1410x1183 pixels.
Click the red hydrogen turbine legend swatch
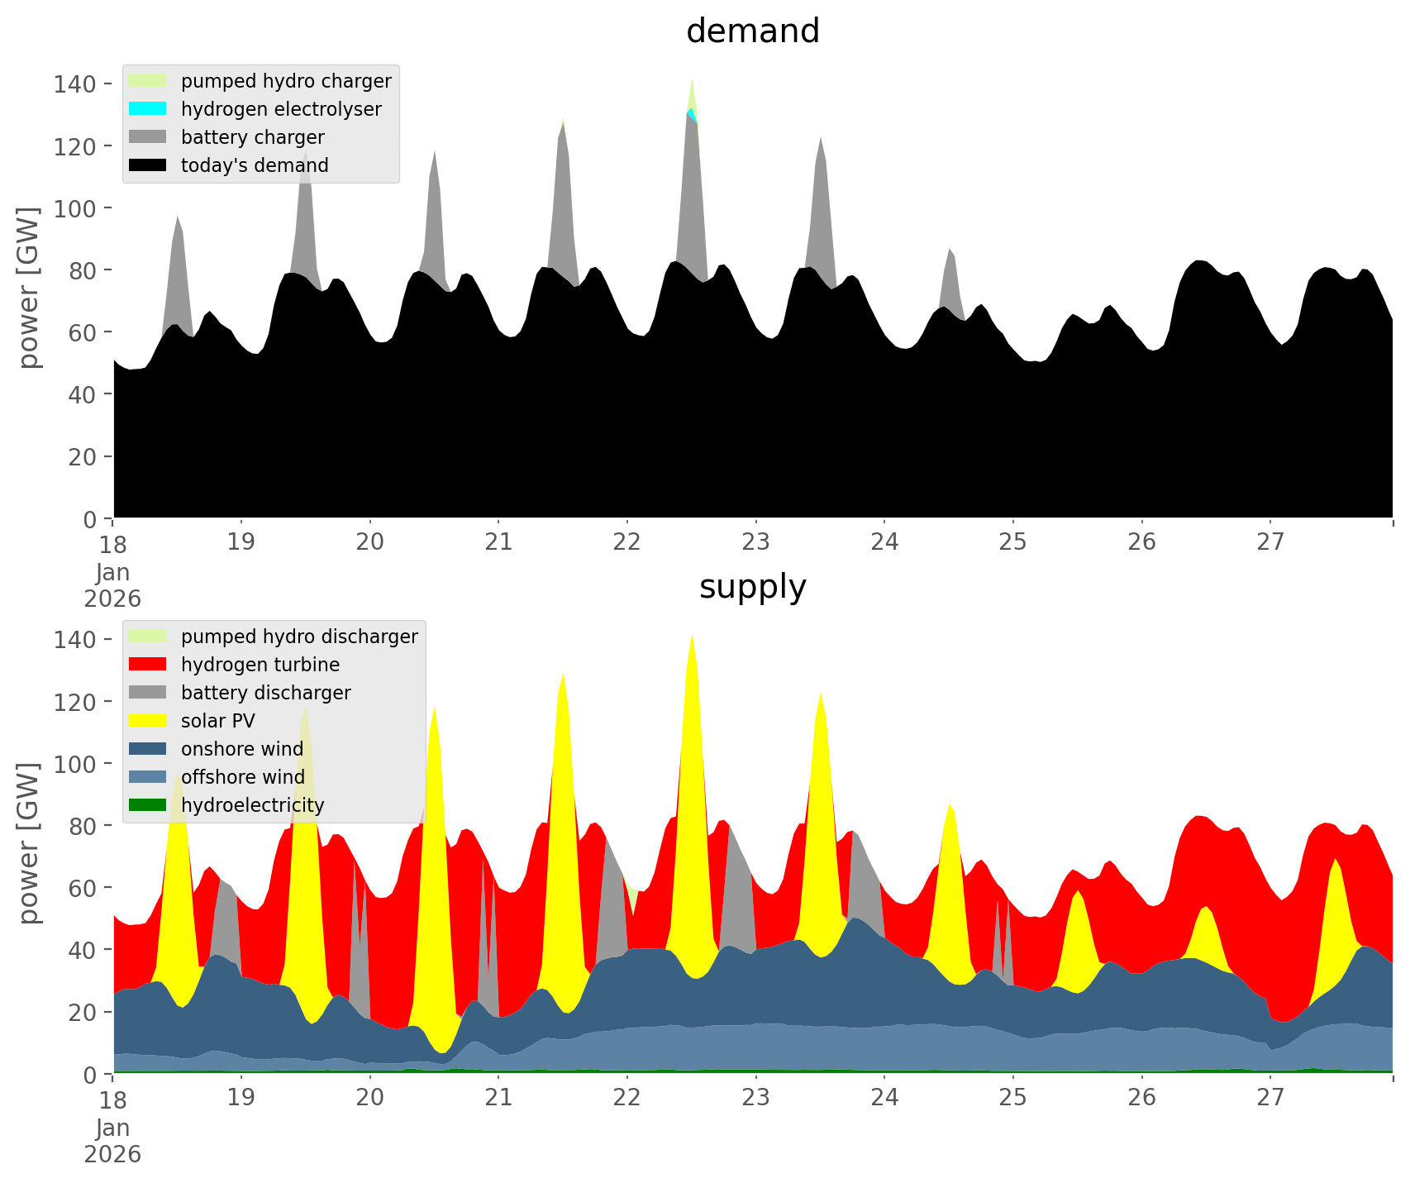[148, 665]
